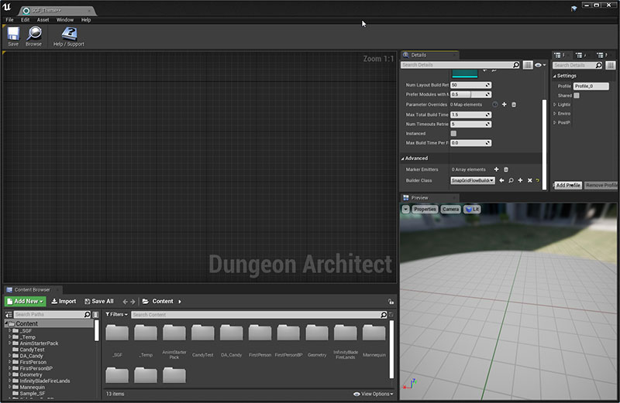Open the Parameter Overrides help circle icon
The image size is (620, 403).
[x=495, y=104]
